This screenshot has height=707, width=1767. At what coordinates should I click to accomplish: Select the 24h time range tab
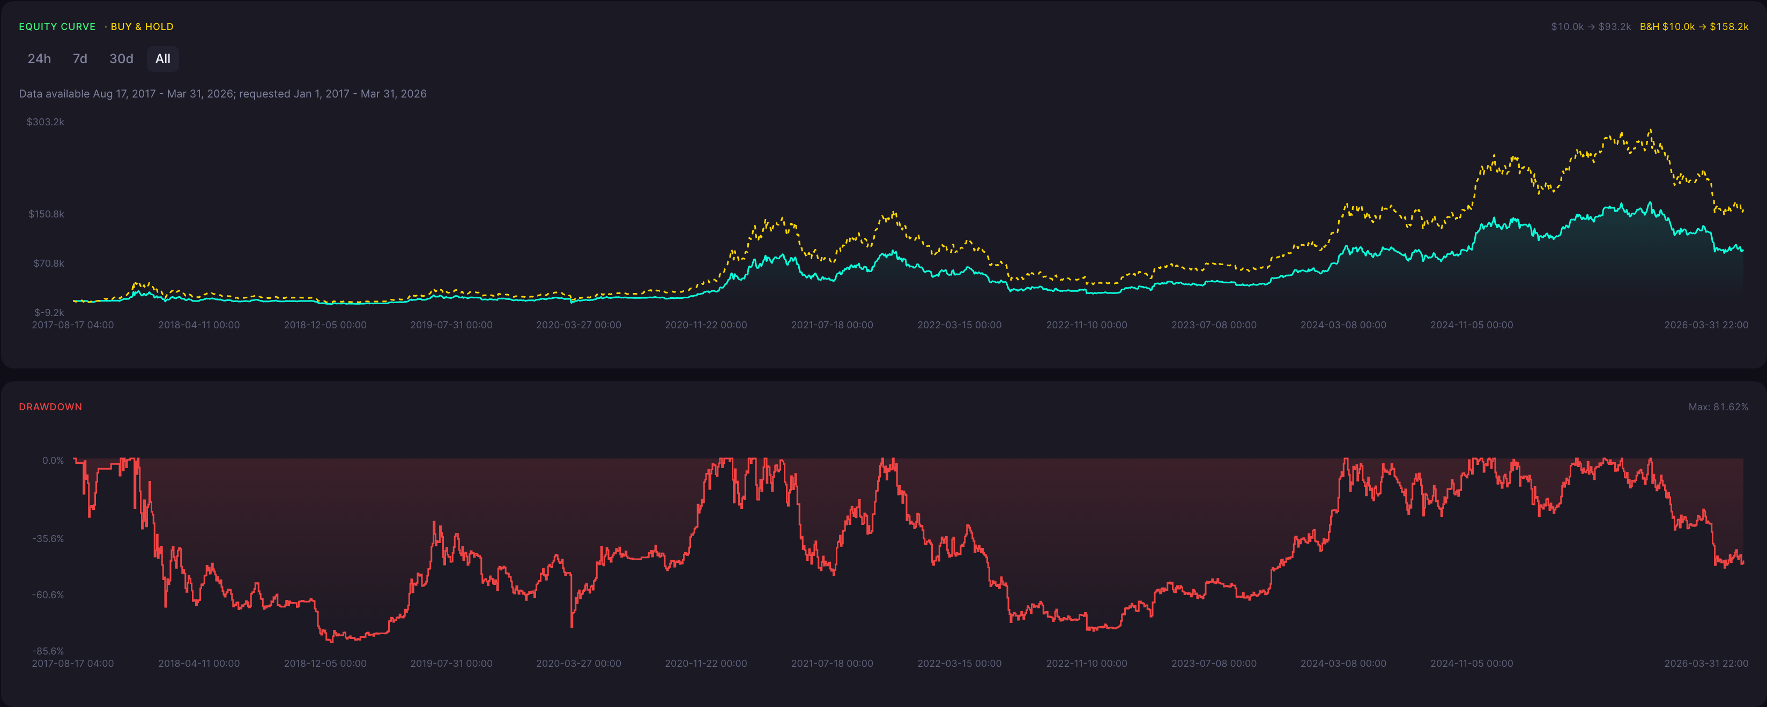click(39, 59)
